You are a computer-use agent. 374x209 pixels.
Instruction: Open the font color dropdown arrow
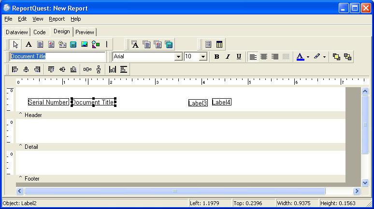(x=308, y=57)
